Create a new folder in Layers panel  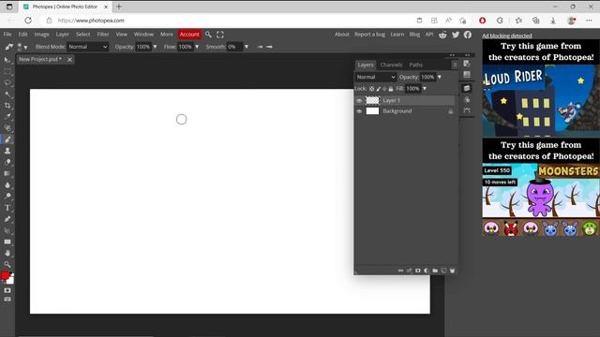(x=435, y=271)
